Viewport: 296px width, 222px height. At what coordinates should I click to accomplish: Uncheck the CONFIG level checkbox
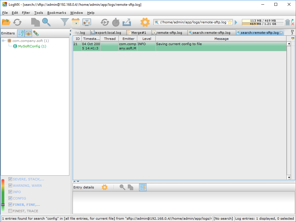[x=10, y=198]
